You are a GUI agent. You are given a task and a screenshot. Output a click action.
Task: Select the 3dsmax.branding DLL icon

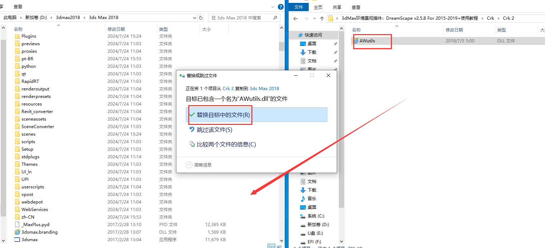tap(17, 232)
